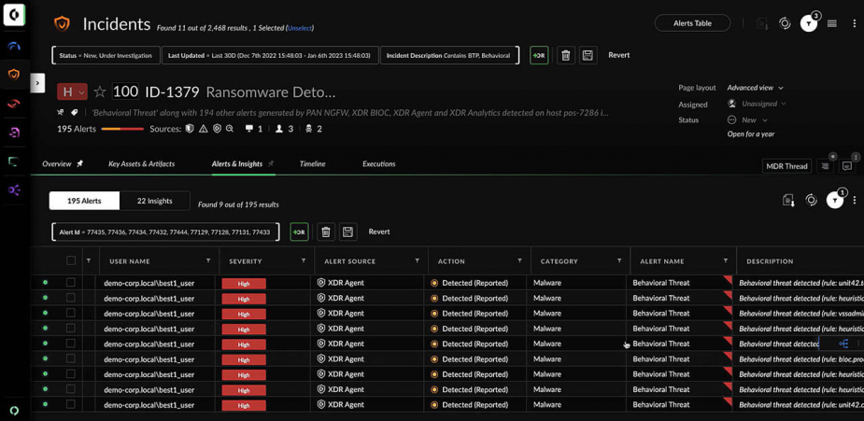Open the thread list icon beside MDR Thread
This screenshot has width=864, height=421.
pyautogui.click(x=825, y=165)
